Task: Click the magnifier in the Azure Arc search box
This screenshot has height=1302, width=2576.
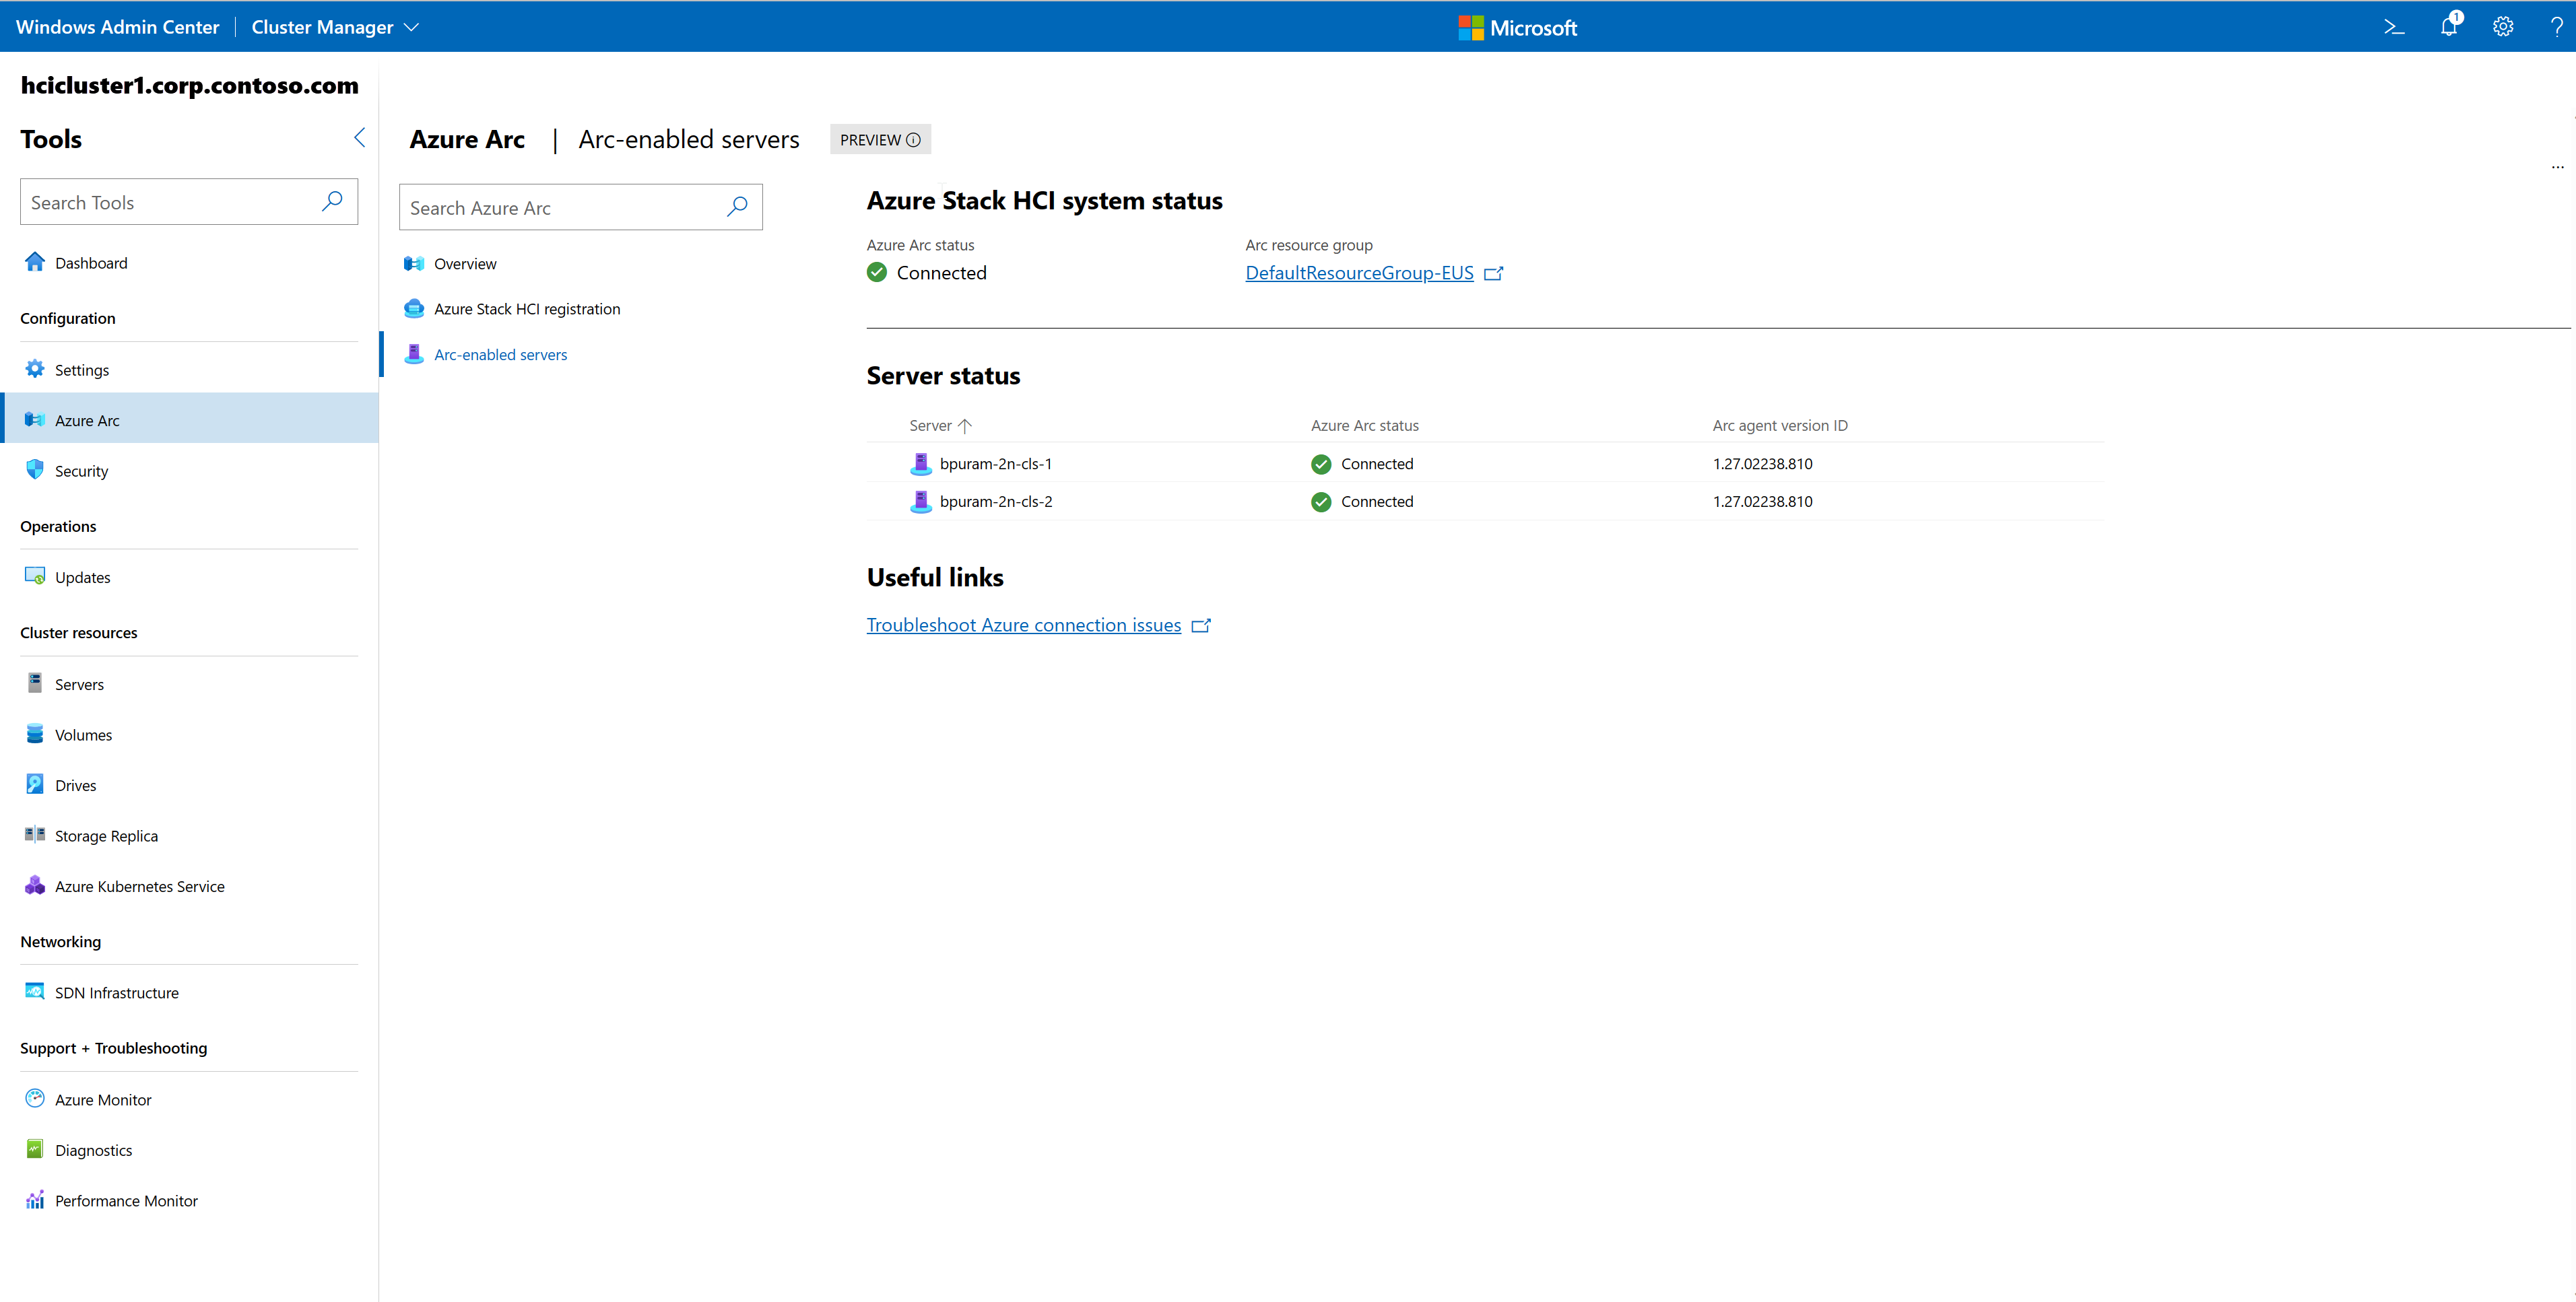Action: [737, 207]
